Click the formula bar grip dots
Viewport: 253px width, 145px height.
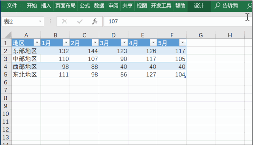point(50,21)
